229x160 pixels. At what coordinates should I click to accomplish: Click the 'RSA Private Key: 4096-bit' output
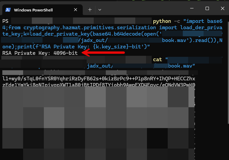40,53
